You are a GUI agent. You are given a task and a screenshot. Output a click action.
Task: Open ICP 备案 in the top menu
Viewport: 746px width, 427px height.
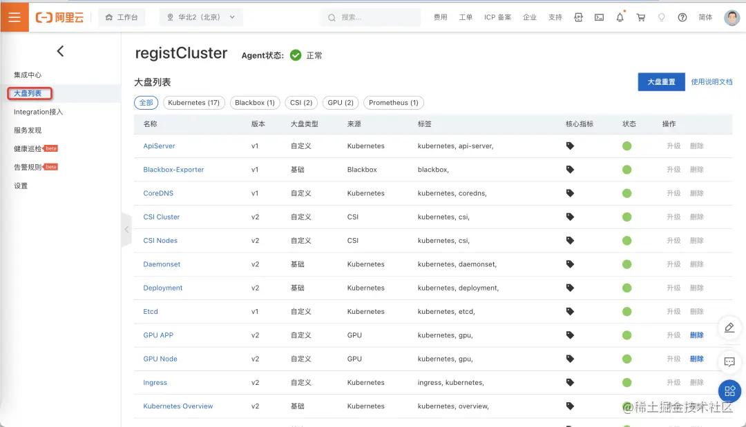tap(497, 17)
